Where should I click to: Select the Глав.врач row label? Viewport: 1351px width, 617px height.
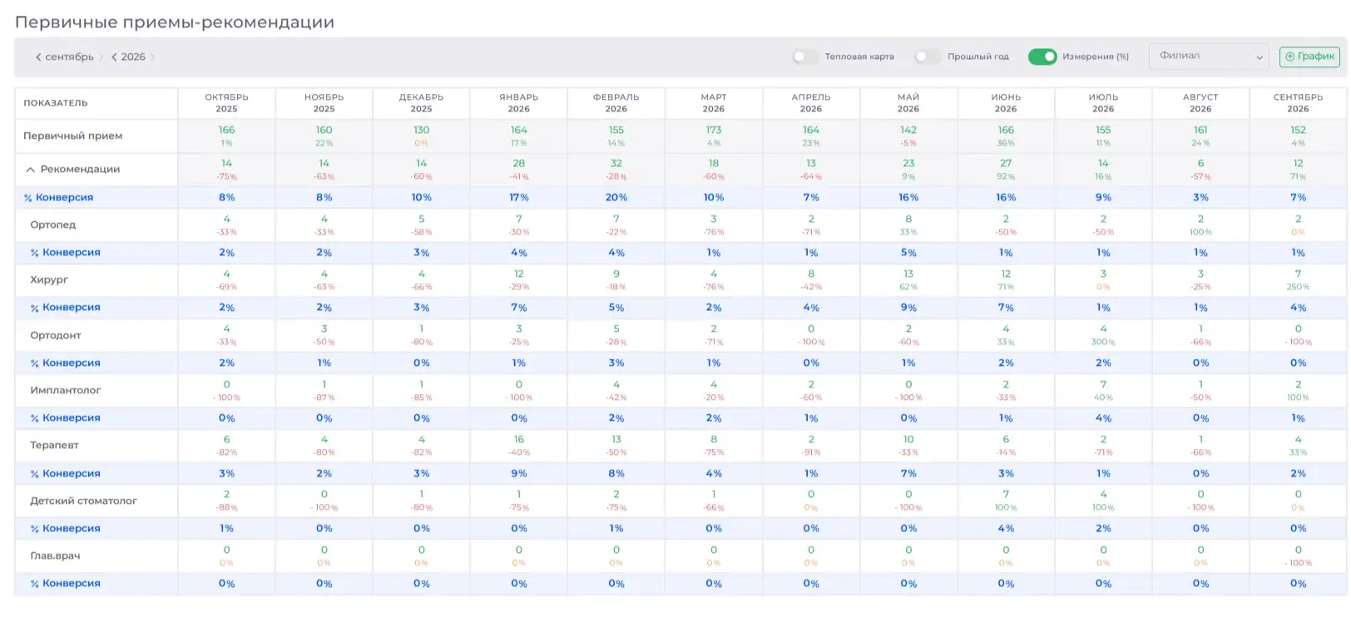(x=55, y=556)
